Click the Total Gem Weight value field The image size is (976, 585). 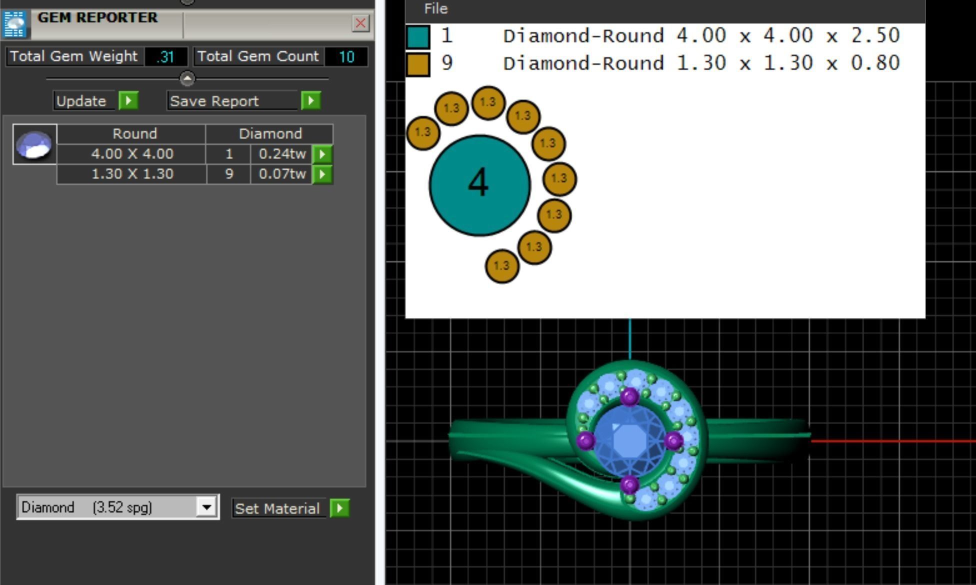[x=165, y=56]
